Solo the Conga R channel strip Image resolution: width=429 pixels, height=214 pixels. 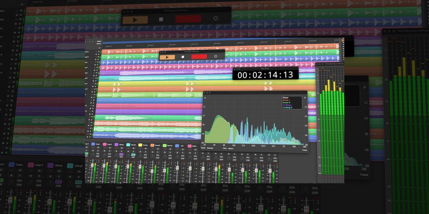(x=110, y=151)
